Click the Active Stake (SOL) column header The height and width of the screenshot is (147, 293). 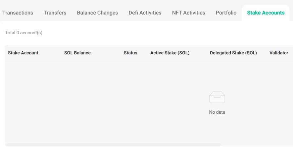coord(170,53)
